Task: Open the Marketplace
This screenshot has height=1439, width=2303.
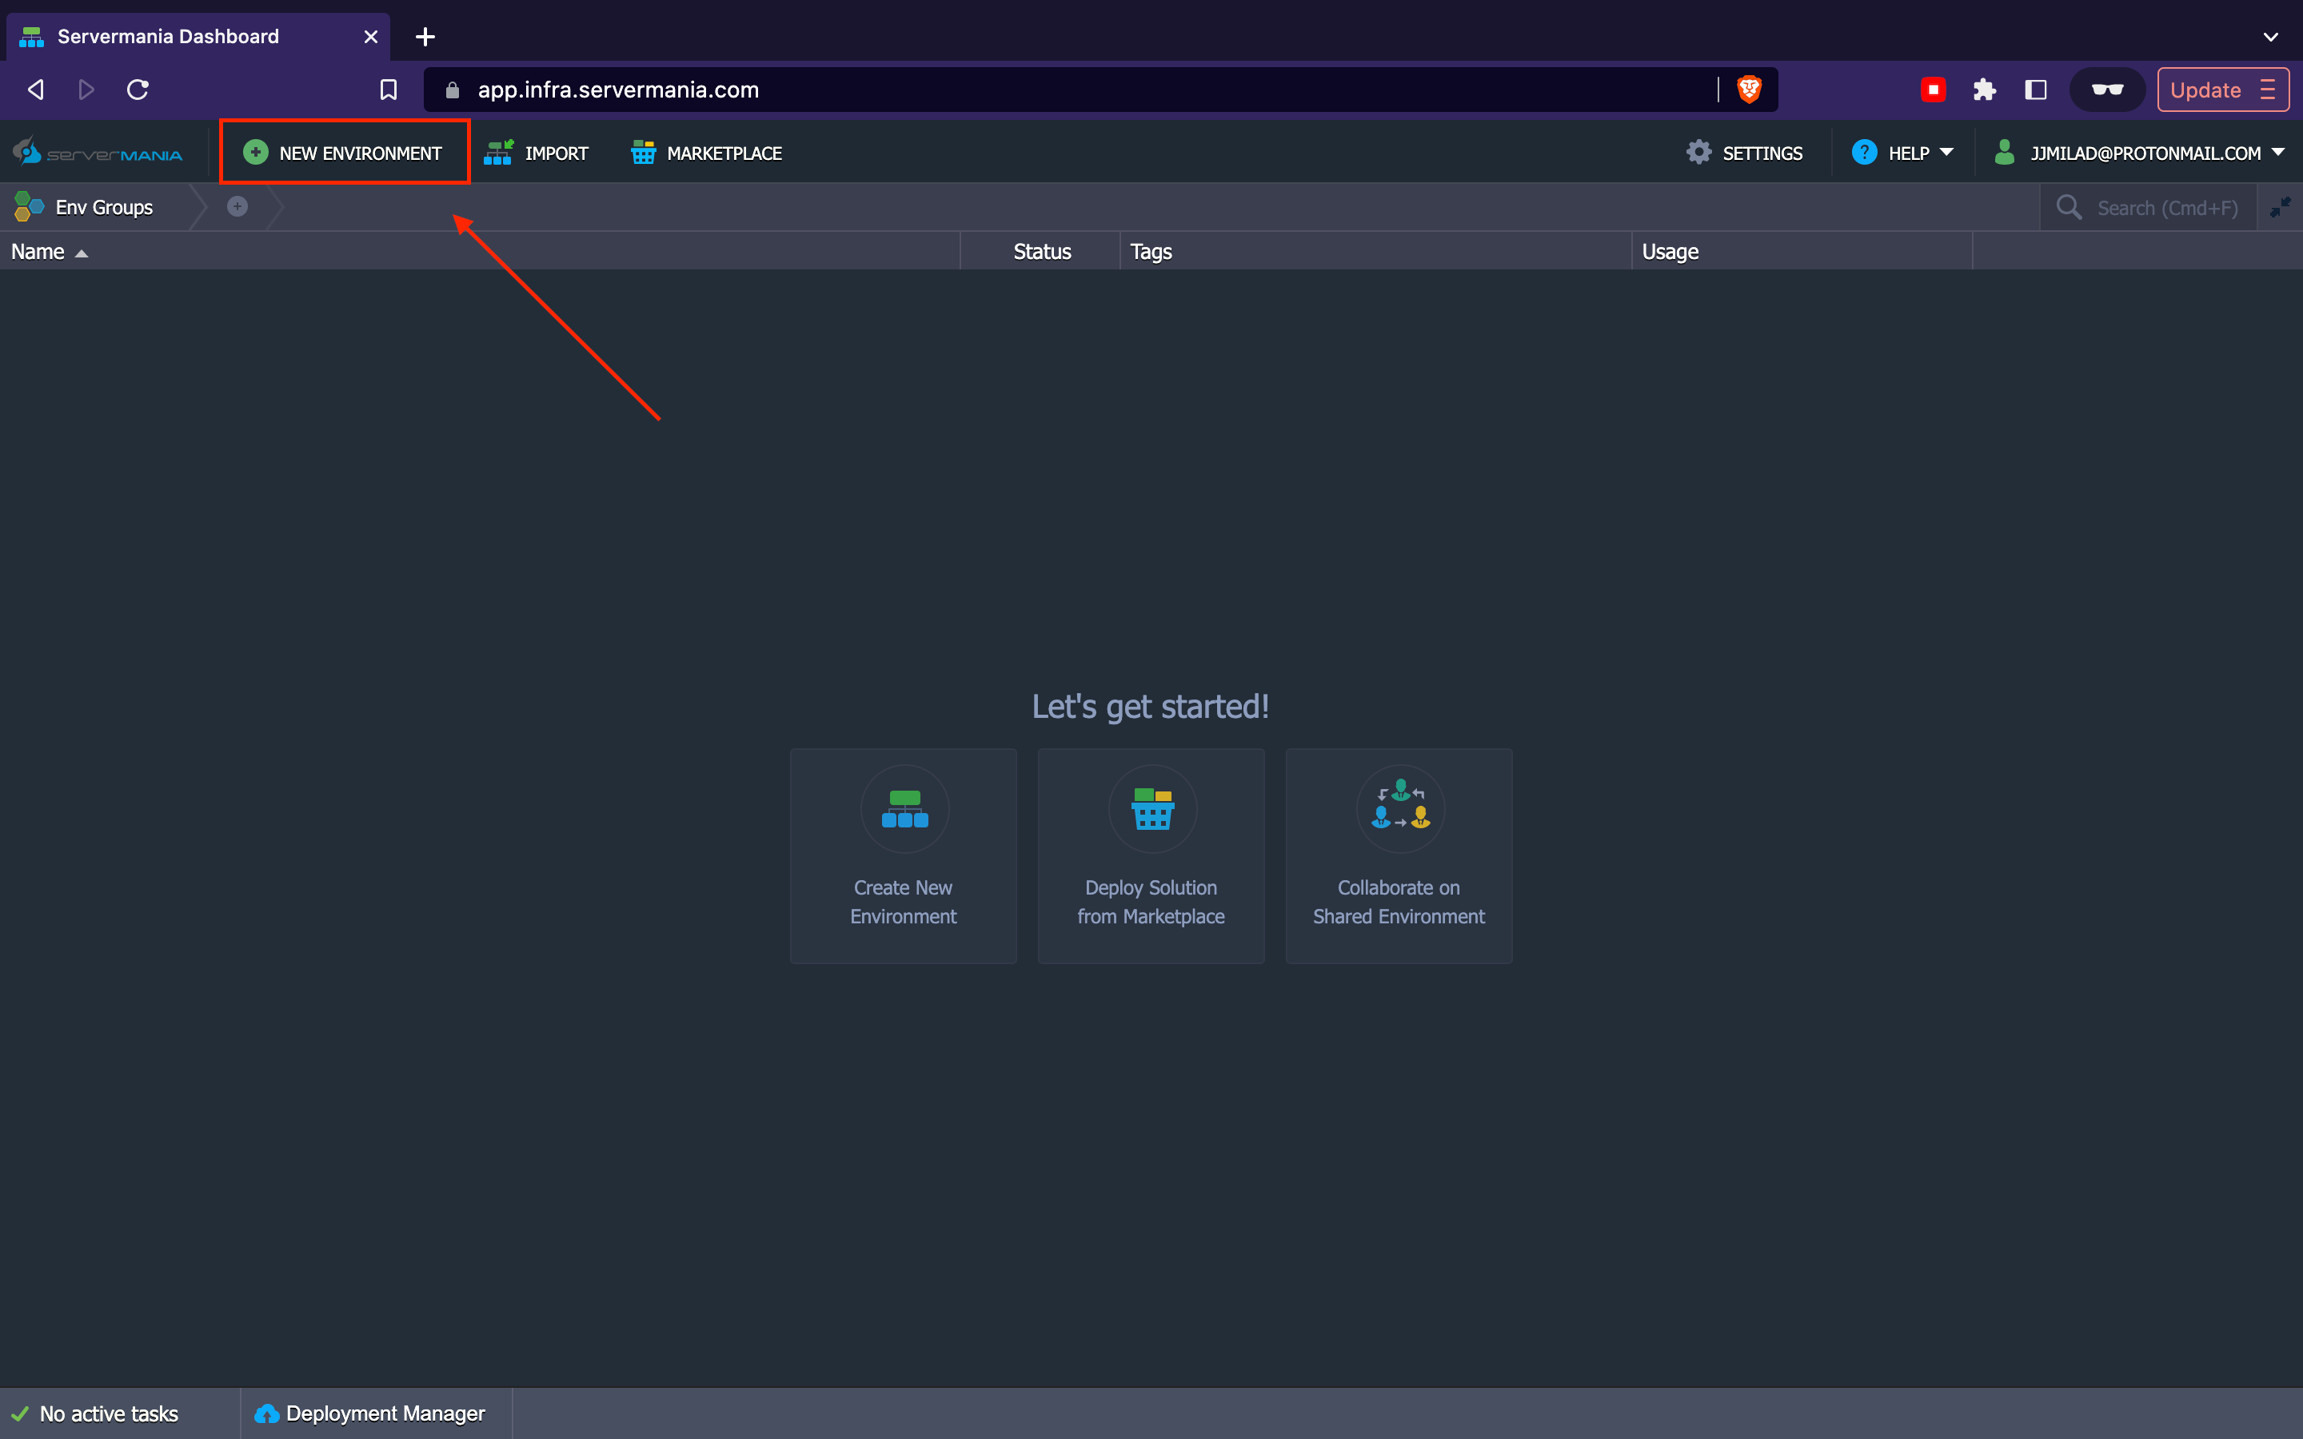Action: pyautogui.click(x=706, y=152)
